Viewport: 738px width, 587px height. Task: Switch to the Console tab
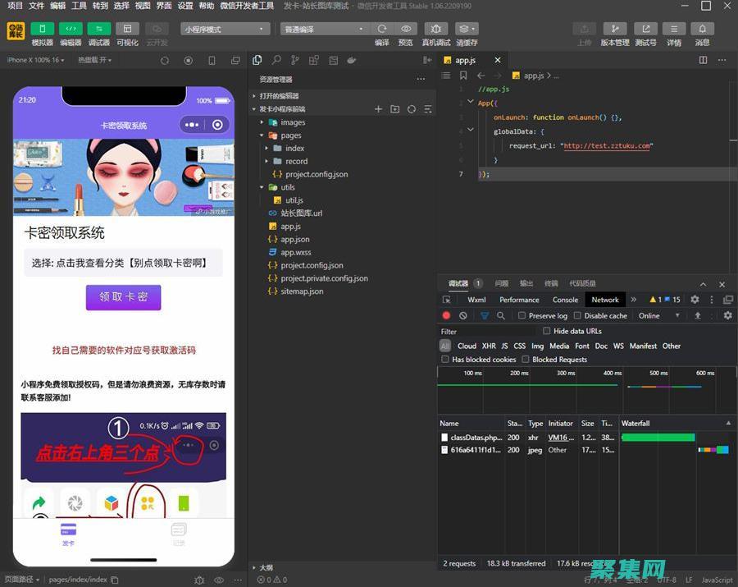coord(565,300)
